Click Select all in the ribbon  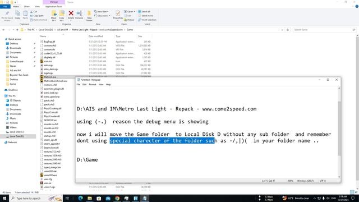pyautogui.click(x=144, y=12)
